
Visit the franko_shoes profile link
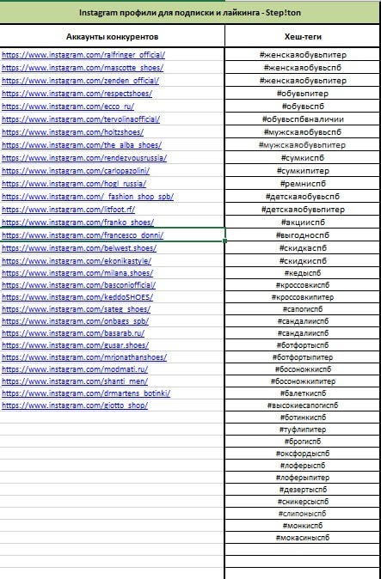coord(77,222)
